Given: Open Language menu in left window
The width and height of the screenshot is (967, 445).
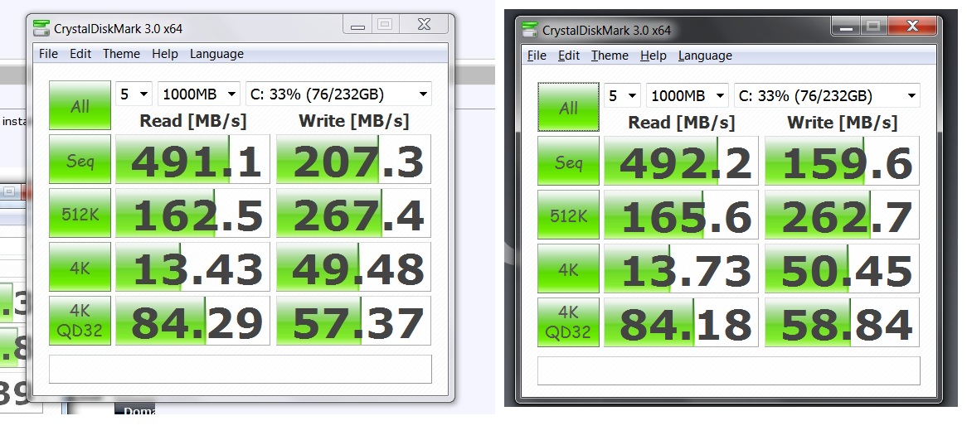Looking at the screenshot, I should (x=216, y=54).
